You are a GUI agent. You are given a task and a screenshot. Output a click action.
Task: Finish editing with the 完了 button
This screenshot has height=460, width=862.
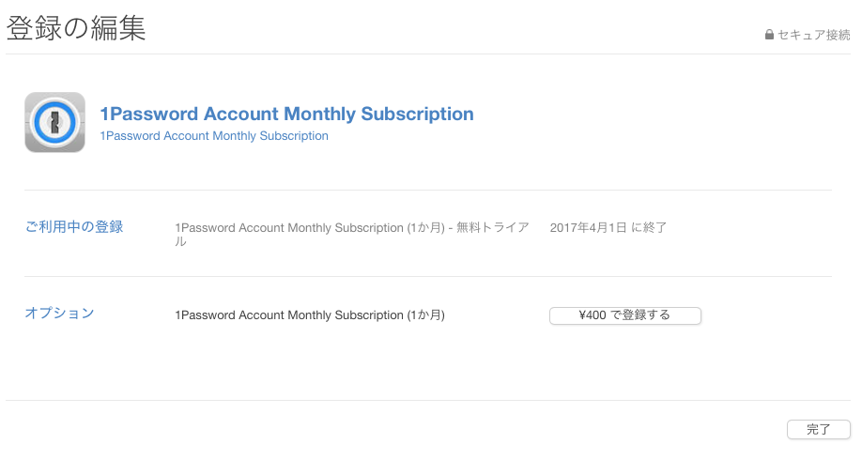click(x=819, y=429)
